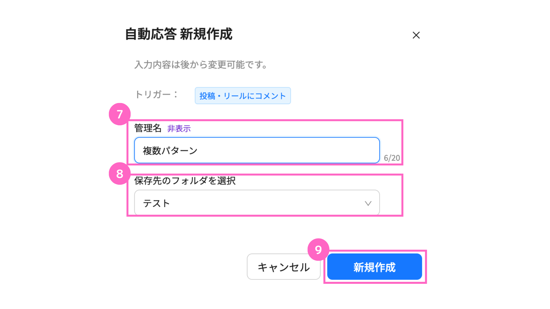Cancel with the キャンセル button
The height and width of the screenshot is (309, 550).
(284, 267)
